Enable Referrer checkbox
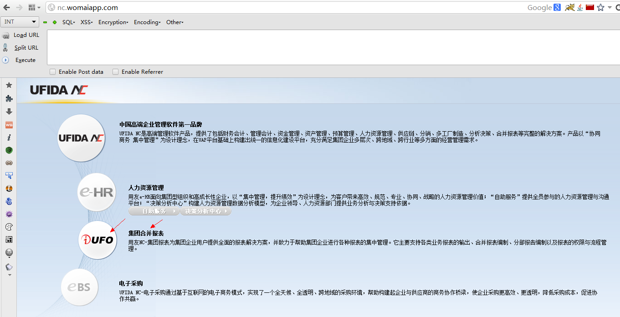 [116, 72]
